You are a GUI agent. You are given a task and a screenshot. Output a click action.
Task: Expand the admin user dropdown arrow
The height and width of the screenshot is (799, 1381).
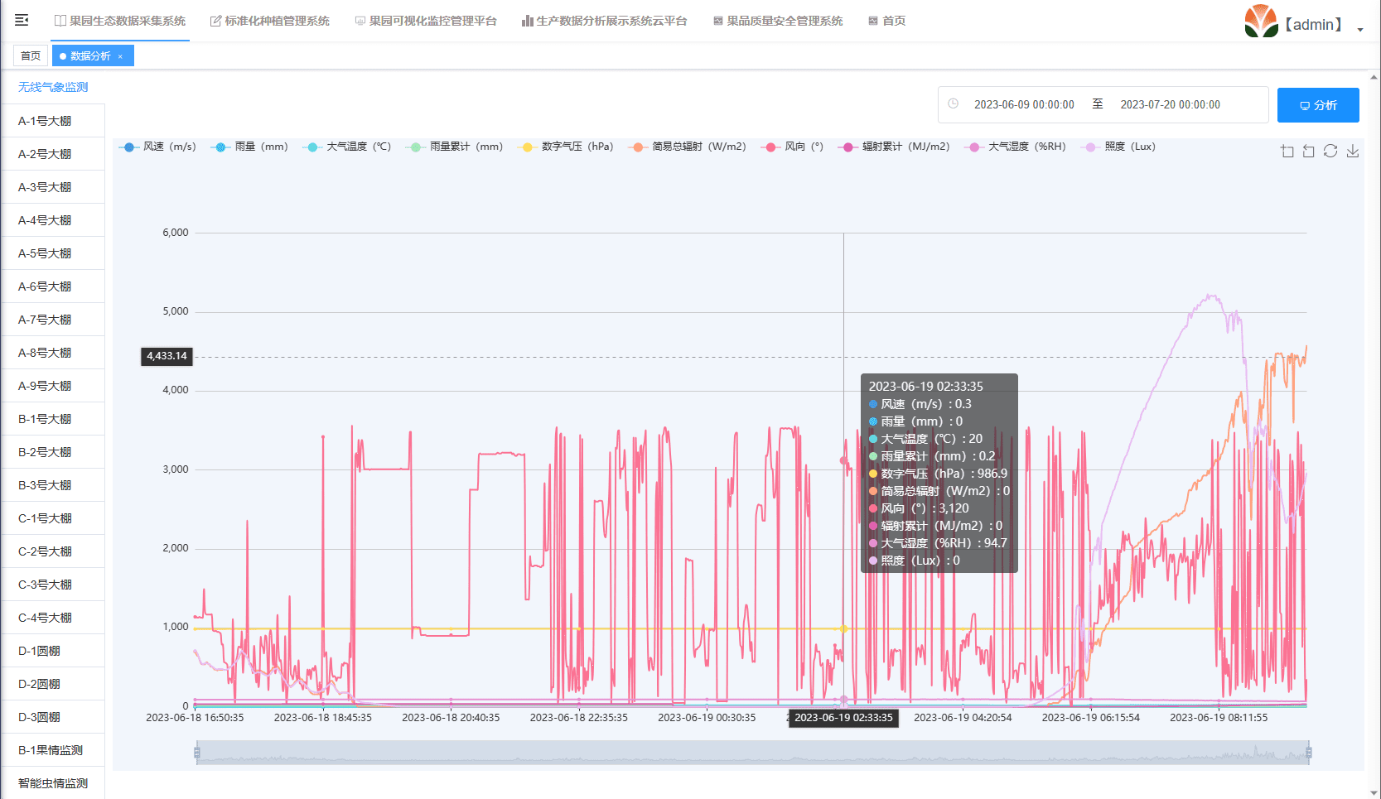(x=1360, y=29)
